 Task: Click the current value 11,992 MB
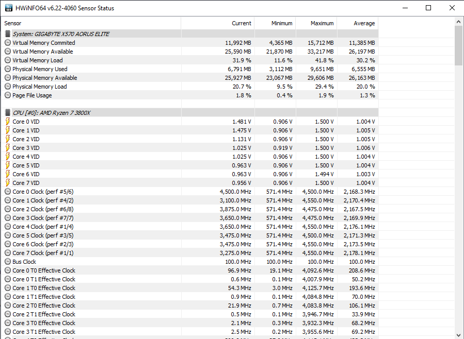(238, 43)
